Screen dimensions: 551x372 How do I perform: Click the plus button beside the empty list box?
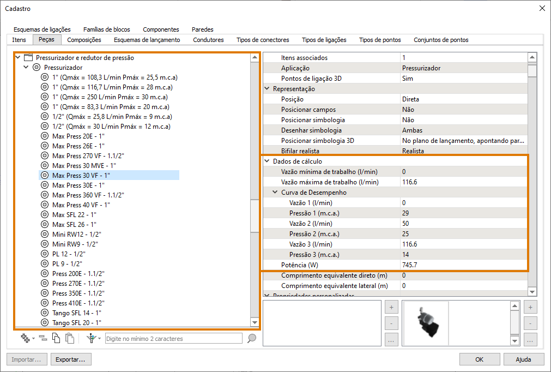click(391, 307)
